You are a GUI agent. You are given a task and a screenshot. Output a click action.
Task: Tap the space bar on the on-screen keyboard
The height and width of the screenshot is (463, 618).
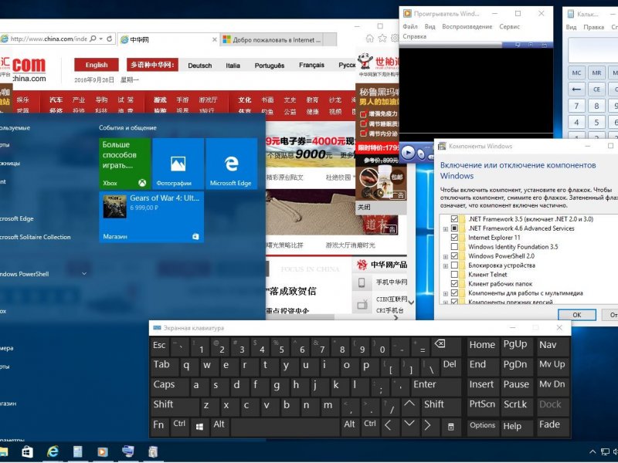click(x=285, y=426)
